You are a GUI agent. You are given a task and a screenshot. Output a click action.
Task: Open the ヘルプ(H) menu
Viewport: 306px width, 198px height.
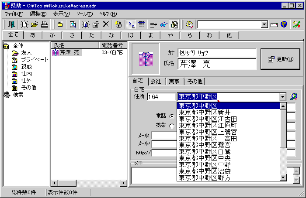[108, 14]
